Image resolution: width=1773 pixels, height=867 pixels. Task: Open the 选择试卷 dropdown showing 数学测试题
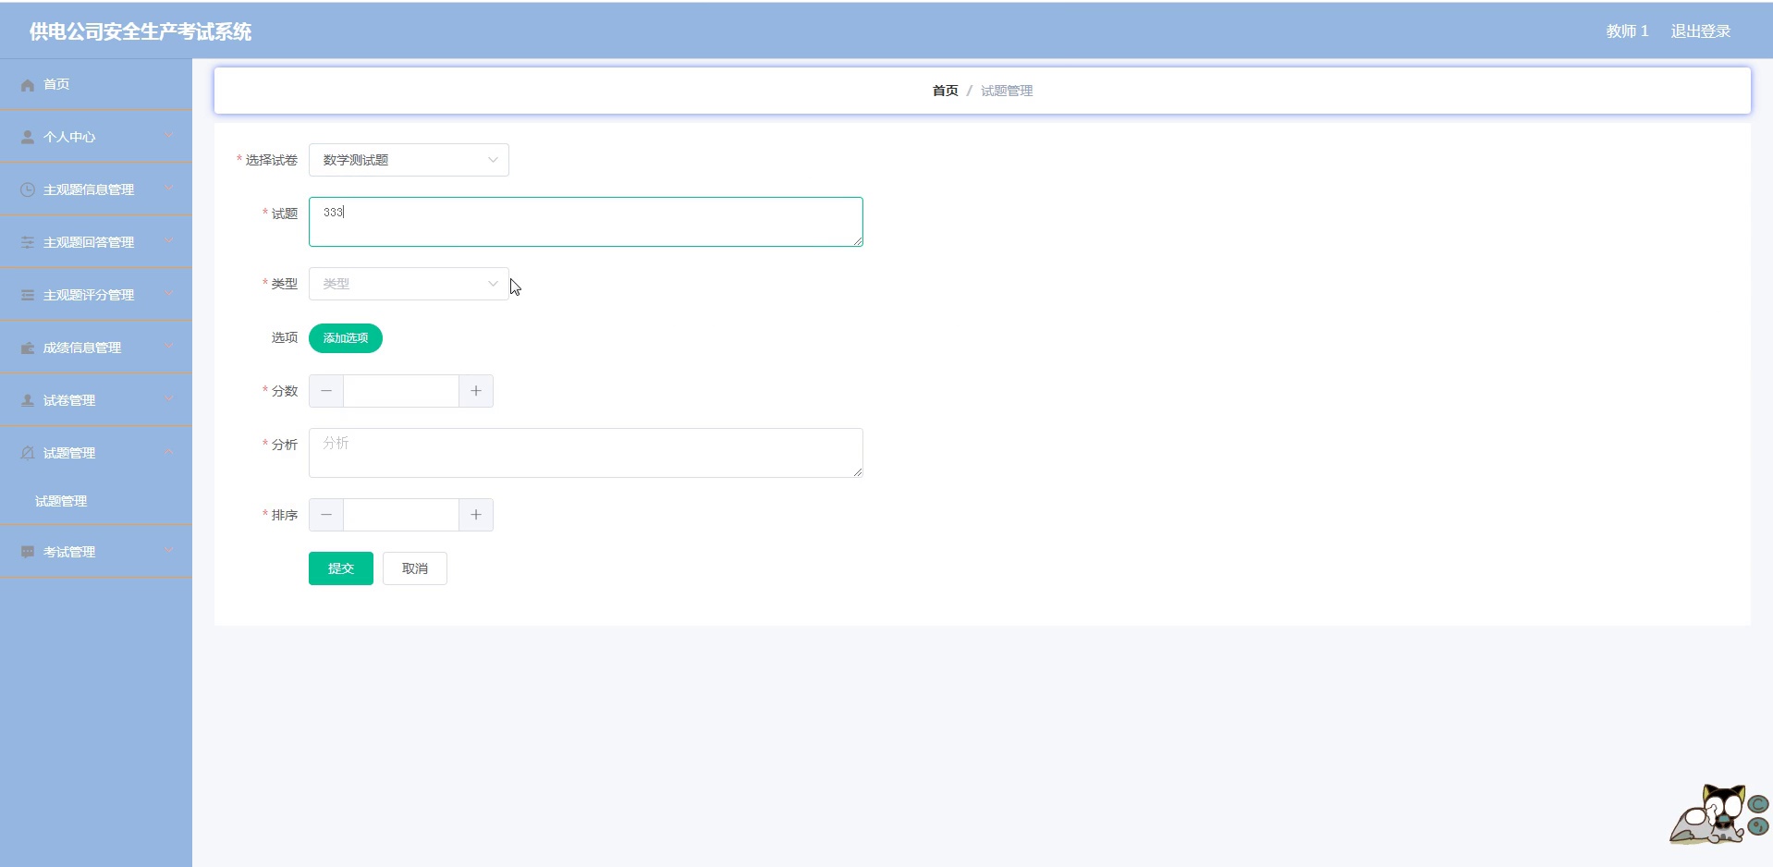409,160
